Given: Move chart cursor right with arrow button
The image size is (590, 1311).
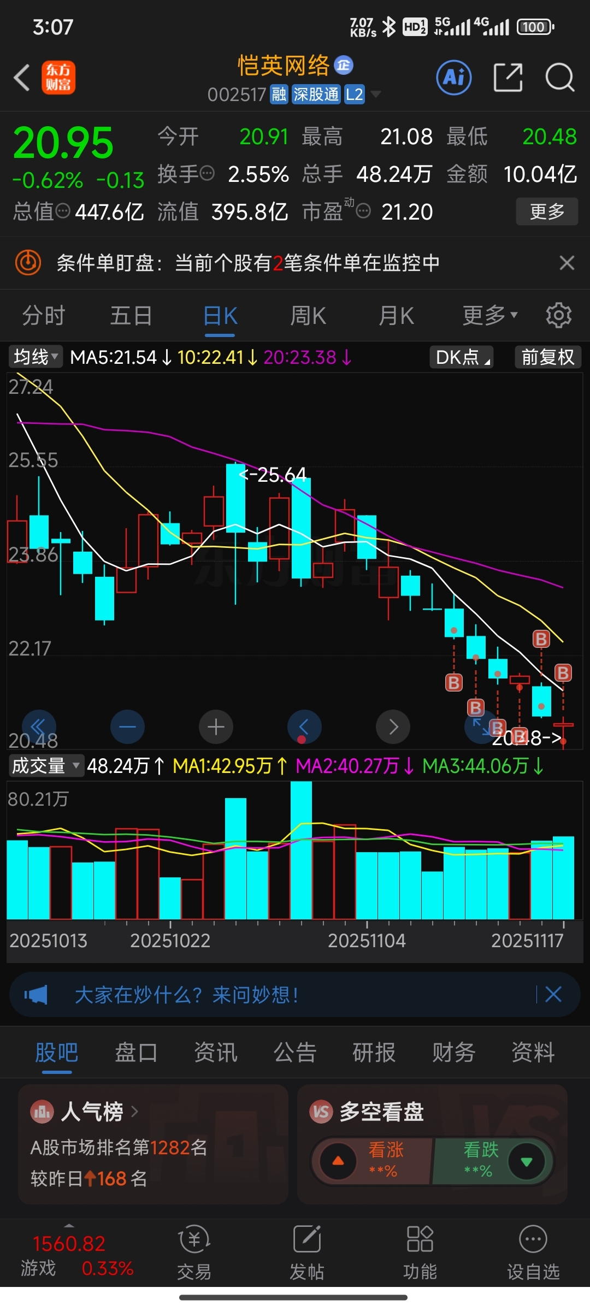Looking at the screenshot, I should pos(393,727).
